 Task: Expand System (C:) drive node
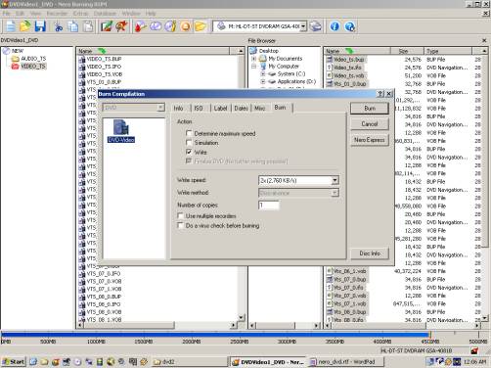263,74
